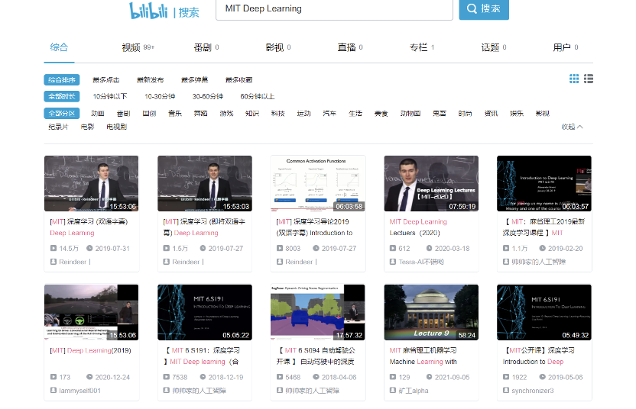Filter duration to 10-30分钟
This screenshot has width=636, height=409.
tap(160, 96)
